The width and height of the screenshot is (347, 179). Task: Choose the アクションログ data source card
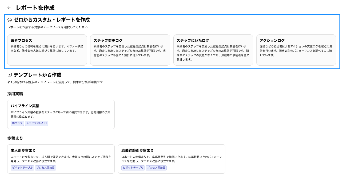coord(296,50)
